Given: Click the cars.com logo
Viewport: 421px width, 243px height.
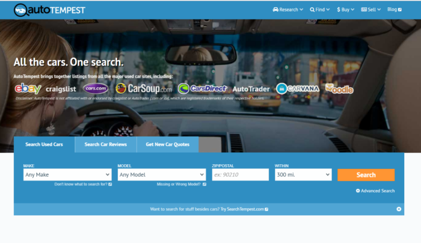Looking at the screenshot, I should [96, 88].
